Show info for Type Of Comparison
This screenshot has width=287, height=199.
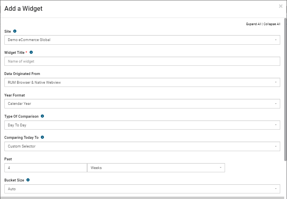pos(42,116)
